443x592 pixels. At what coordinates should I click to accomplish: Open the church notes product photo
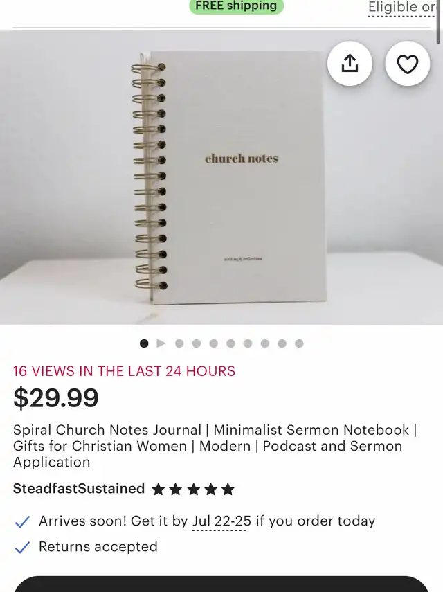coord(221,177)
